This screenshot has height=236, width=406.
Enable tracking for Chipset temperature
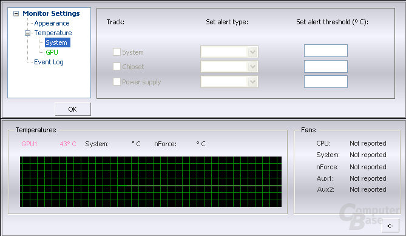pyautogui.click(x=117, y=67)
